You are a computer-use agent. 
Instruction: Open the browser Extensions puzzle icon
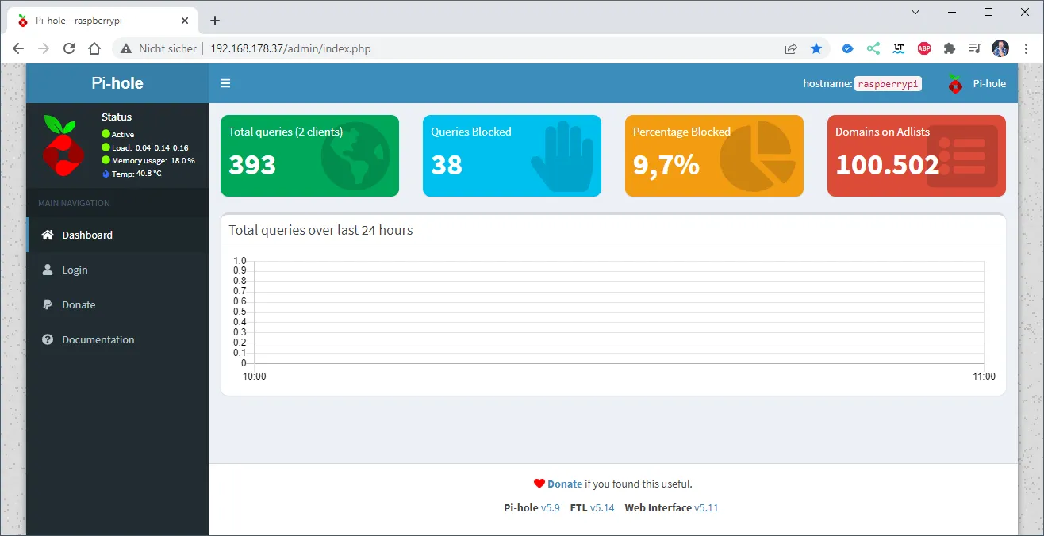click(x=950, y=48)
